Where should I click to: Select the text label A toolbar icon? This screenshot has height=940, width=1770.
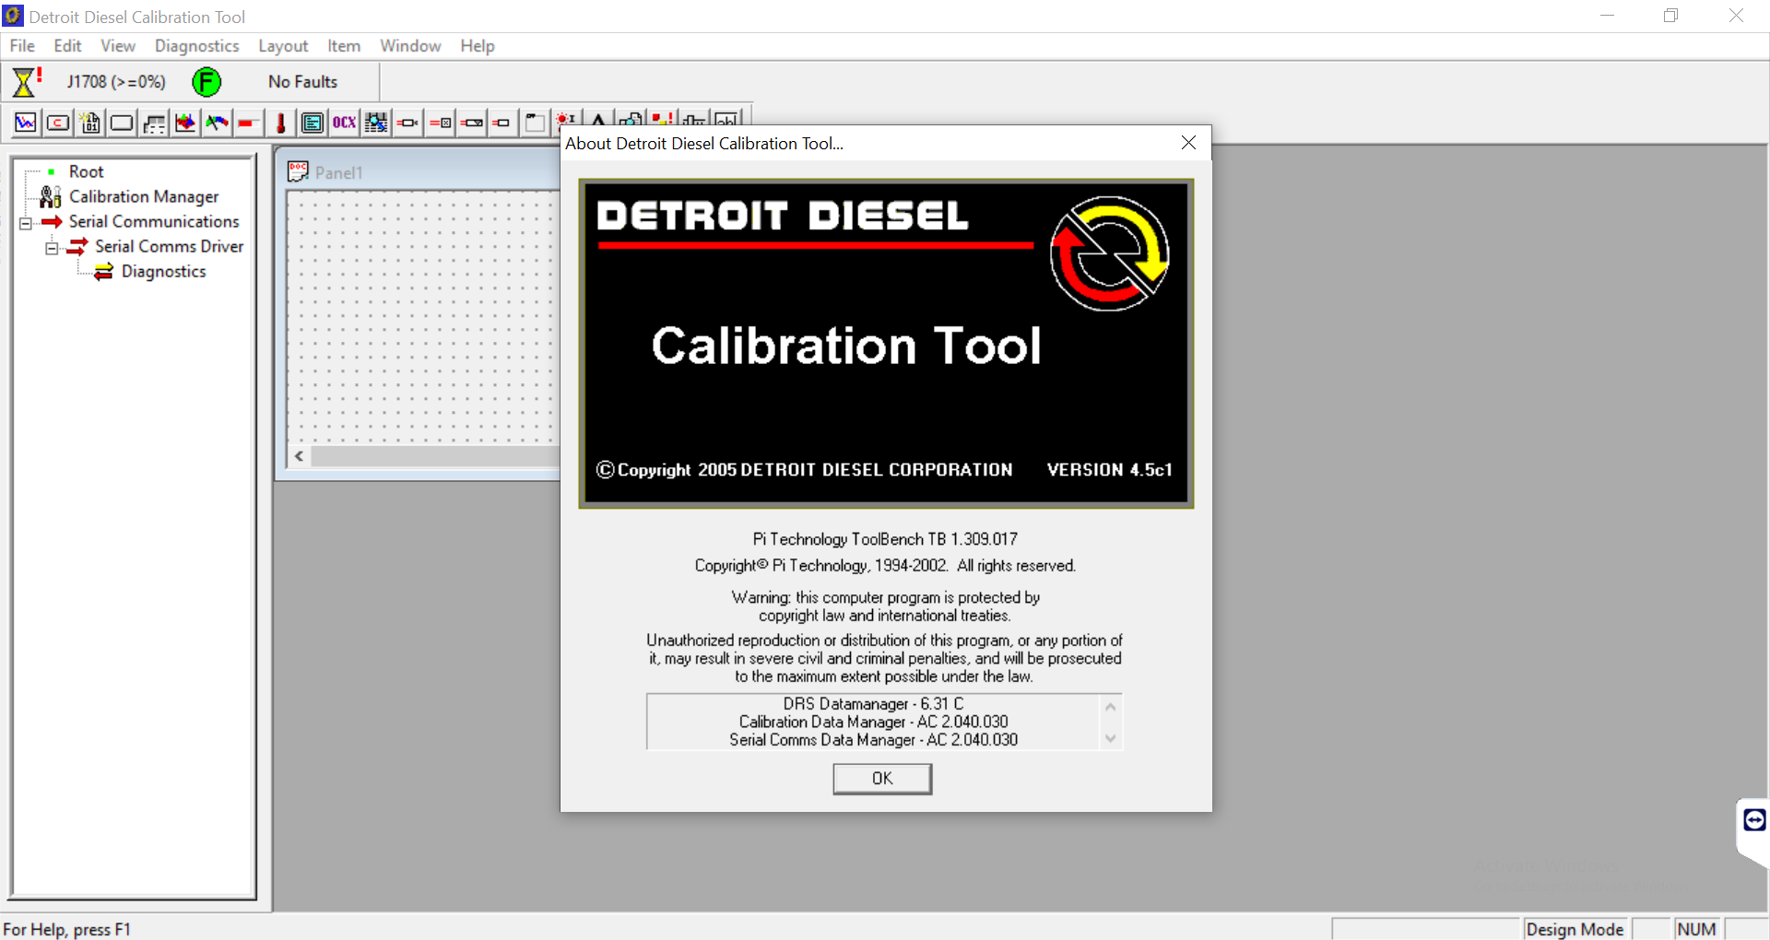tap(598, 119)
